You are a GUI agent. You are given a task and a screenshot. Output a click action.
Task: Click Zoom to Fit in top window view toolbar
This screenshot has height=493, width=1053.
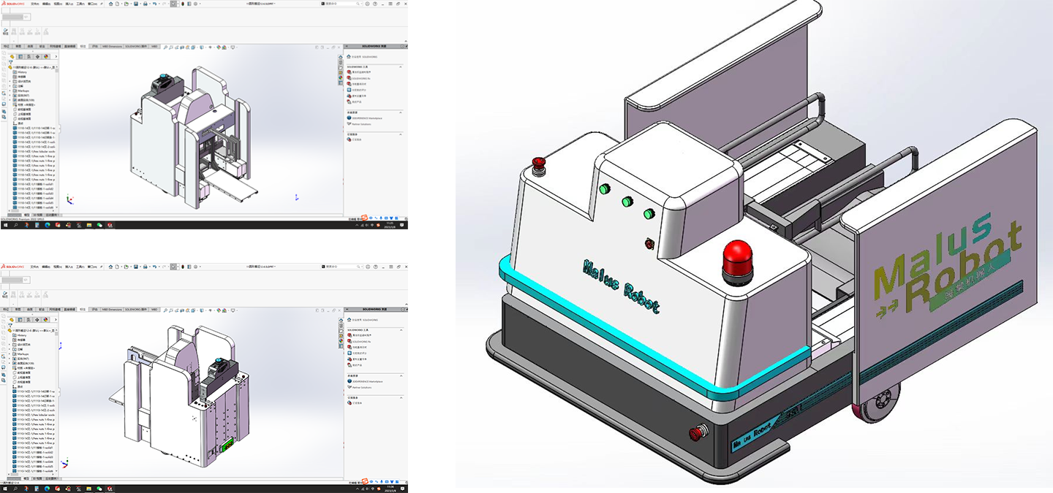pos(165,47)
